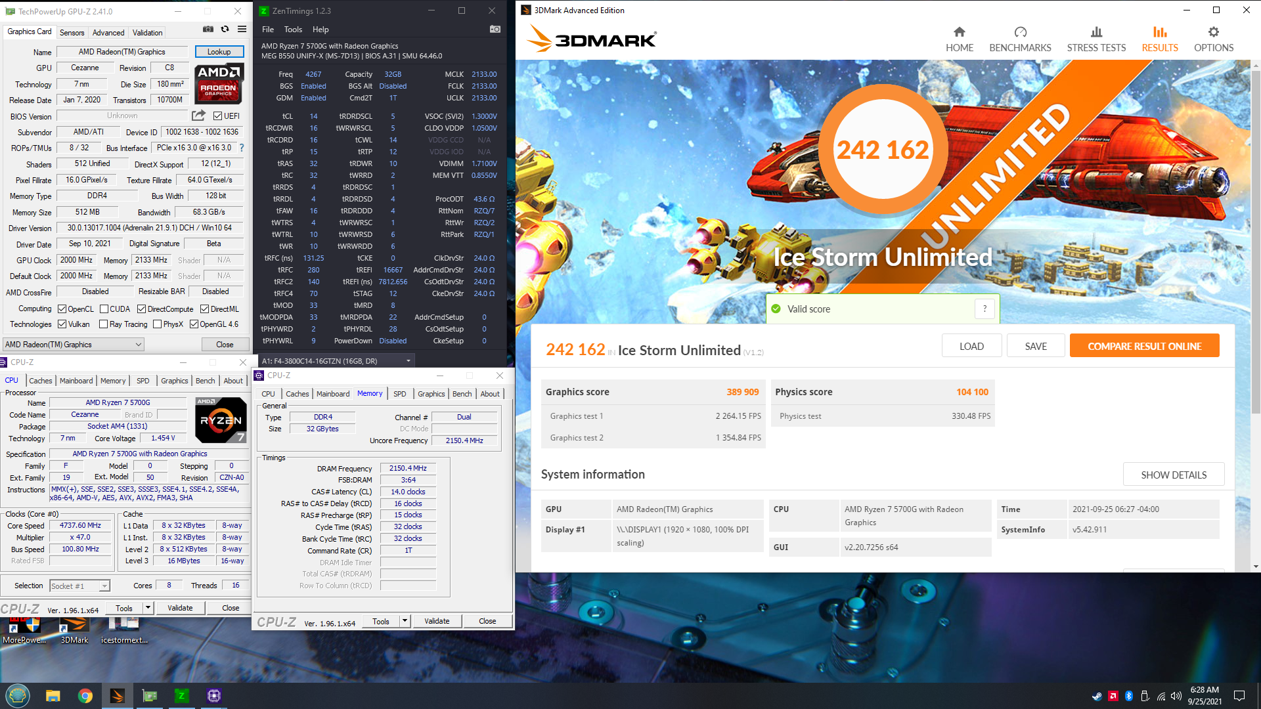Click the CPU-Z Core Voltage field

(x=163, y=438)
